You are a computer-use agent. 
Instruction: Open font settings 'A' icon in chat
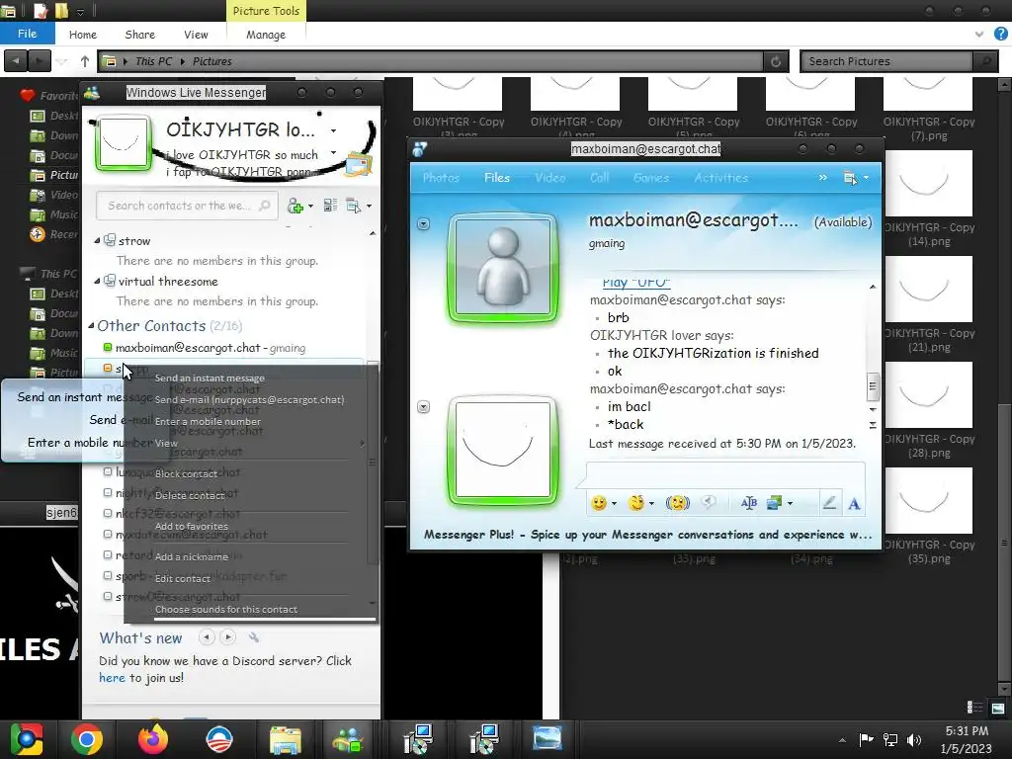click(854, 503)
